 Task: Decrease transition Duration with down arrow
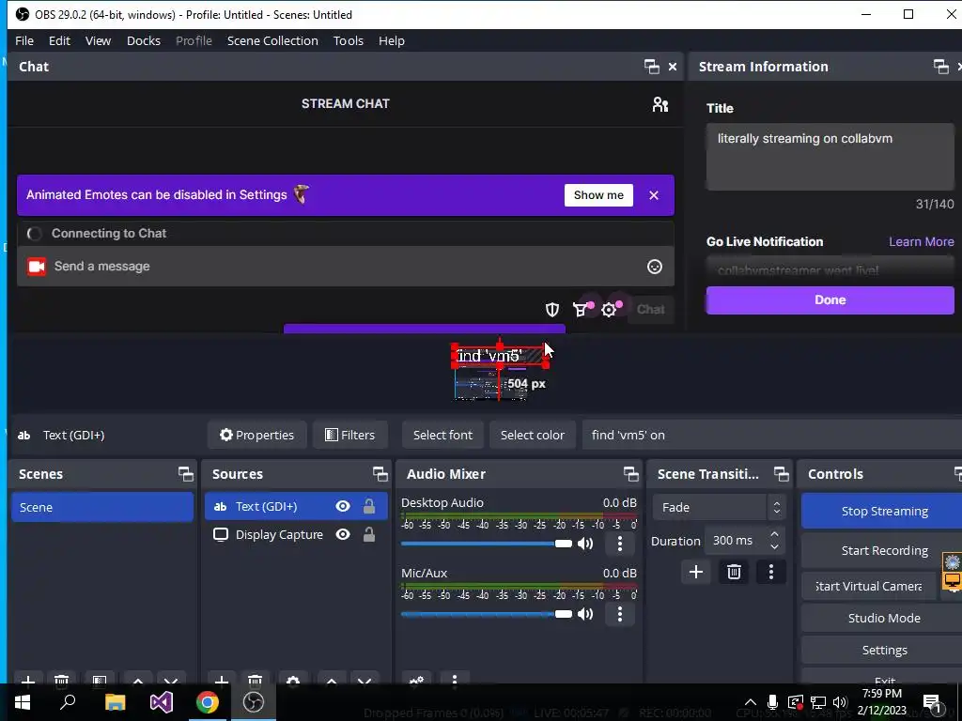[774, 547]
